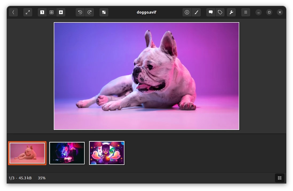The height and width of the screenshot is (191, 293).
Task: Select the cartoon girl illustration thumbnail
Action: tap(107, 153)
